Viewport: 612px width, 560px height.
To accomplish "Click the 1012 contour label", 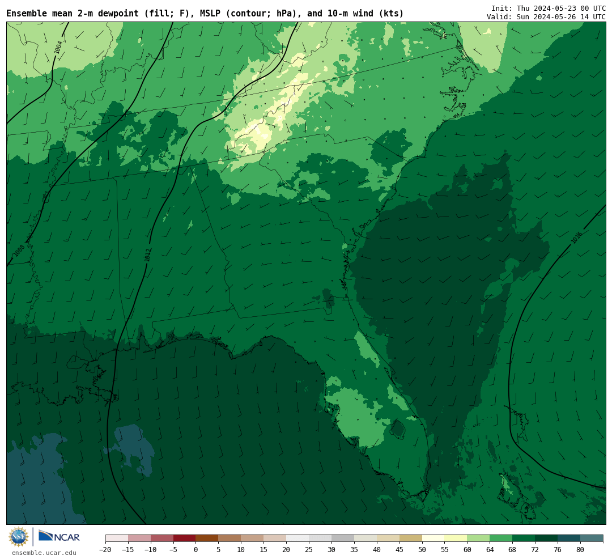I will [x=147, y=255].
